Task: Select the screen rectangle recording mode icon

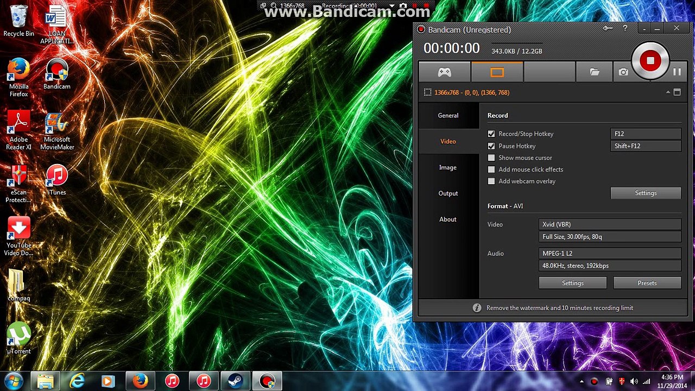Action: 497,72
